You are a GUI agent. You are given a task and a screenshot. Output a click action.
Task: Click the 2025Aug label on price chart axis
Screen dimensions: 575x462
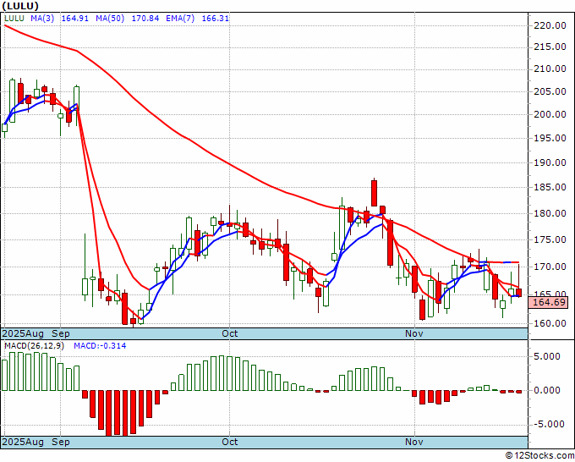pyautogui.click(x=23, y=333)
